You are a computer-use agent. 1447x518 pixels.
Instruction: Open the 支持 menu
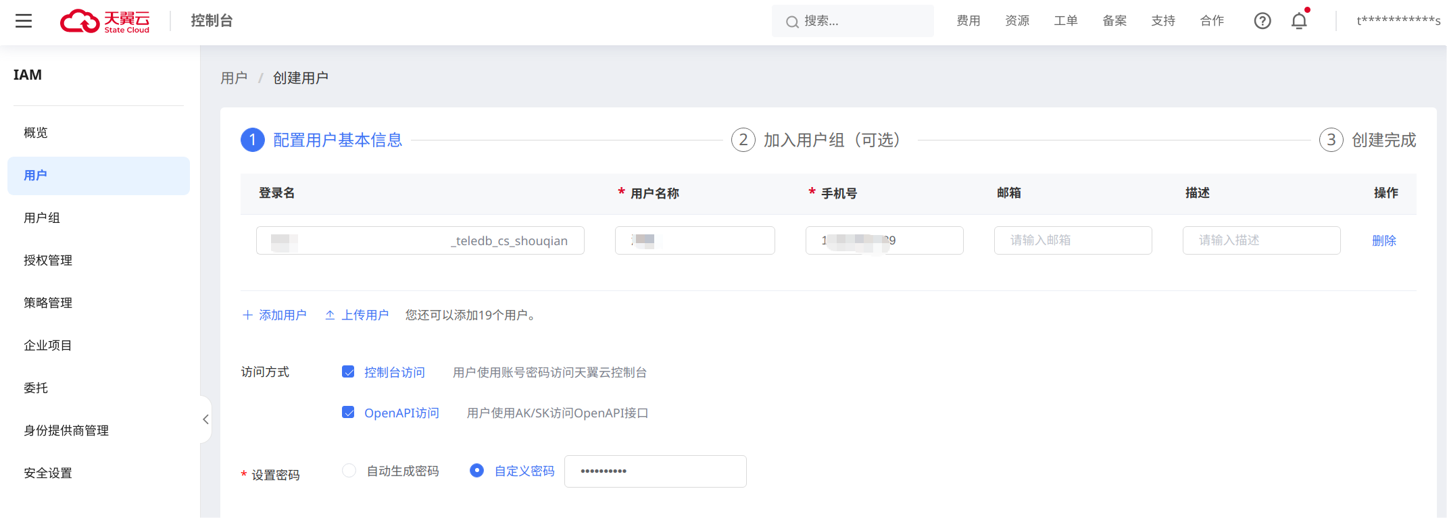[x=1163, y=21]
